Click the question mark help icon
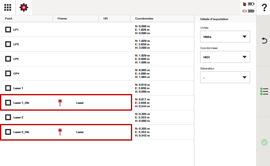270x166 pixels. click(x=263, y=8)
